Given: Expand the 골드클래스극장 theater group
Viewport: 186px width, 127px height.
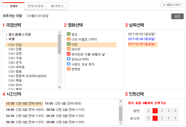Looking at the screenshot, I should click(x=7, y=35).
